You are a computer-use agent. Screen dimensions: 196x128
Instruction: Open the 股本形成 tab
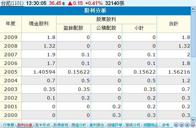[x=43, y=125]
